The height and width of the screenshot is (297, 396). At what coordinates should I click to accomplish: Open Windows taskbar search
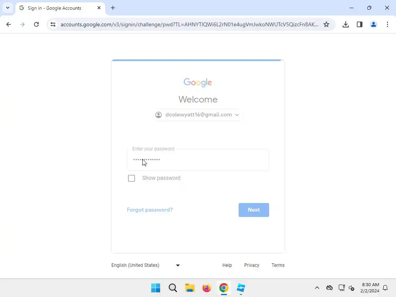173,288
